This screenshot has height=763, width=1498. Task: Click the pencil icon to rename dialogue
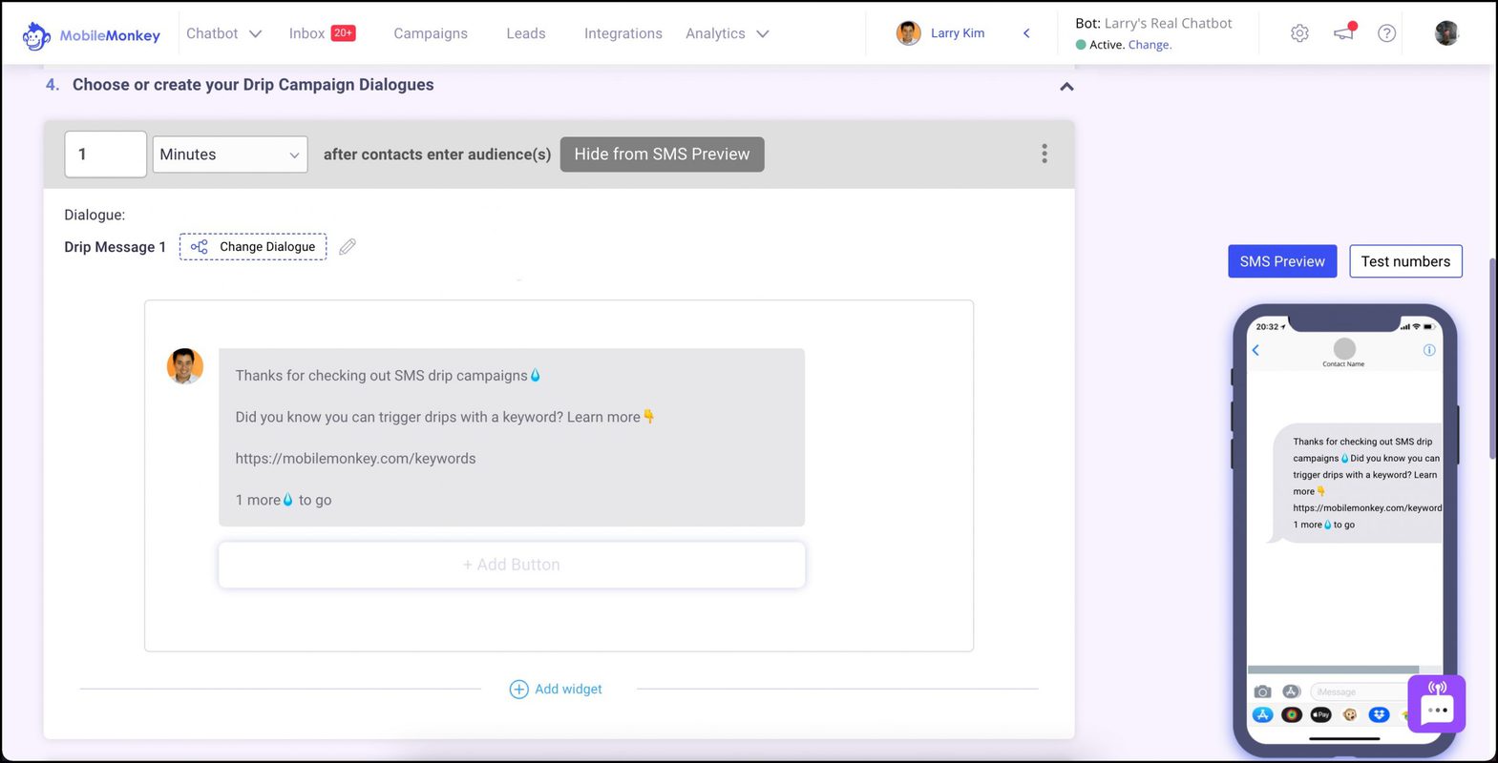(x=348, y=247)
